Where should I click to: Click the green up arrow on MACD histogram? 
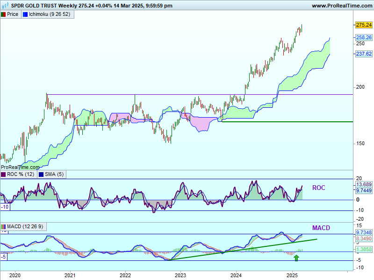pos(296,258)
